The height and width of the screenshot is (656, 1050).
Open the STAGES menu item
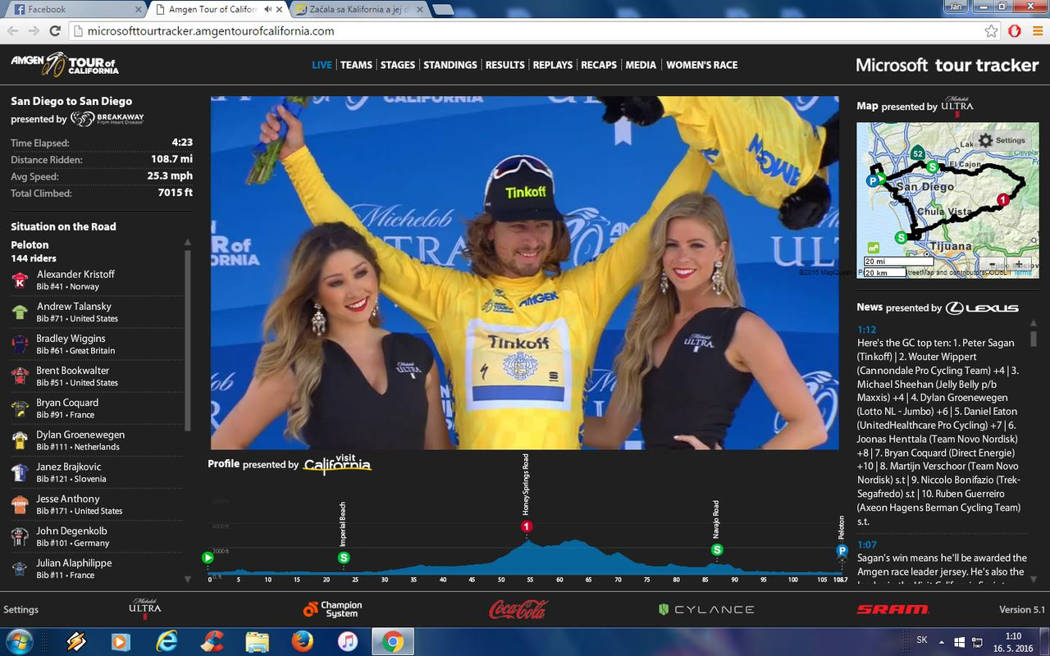(x=398, y=65)
